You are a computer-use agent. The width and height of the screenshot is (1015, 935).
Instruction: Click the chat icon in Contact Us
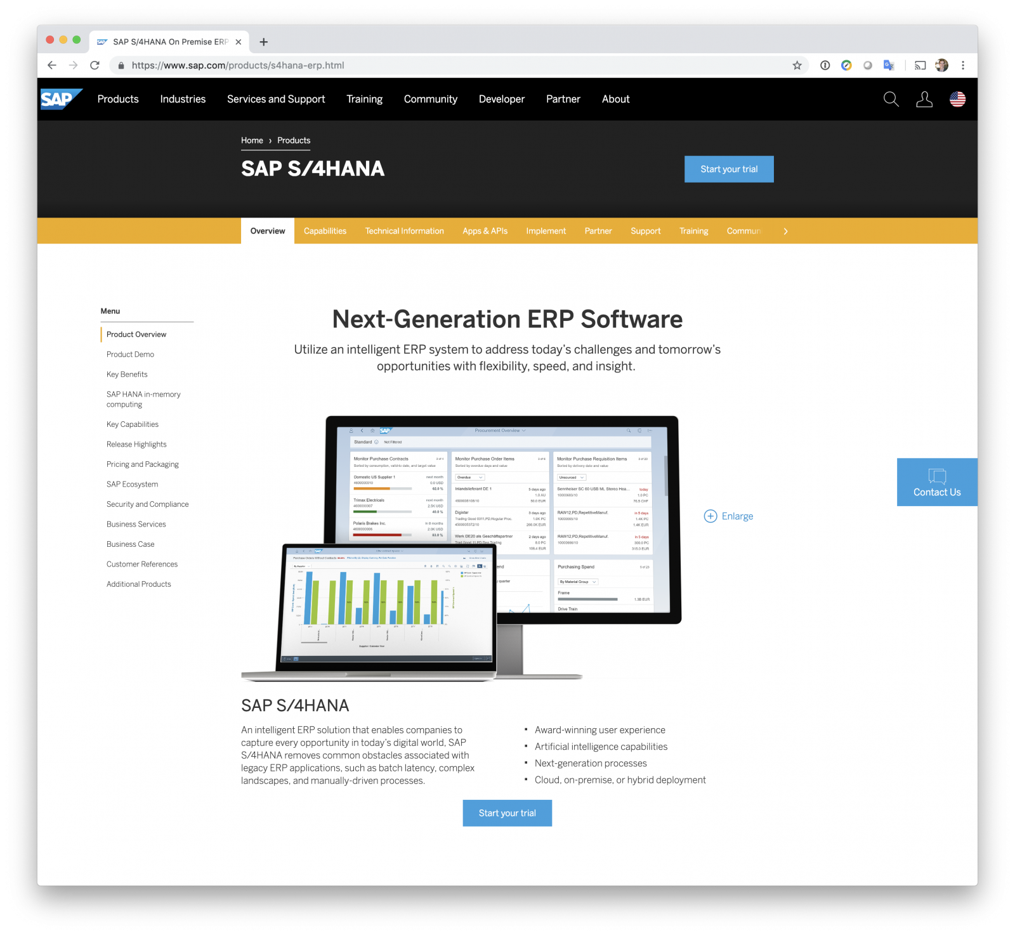point(937,476)
